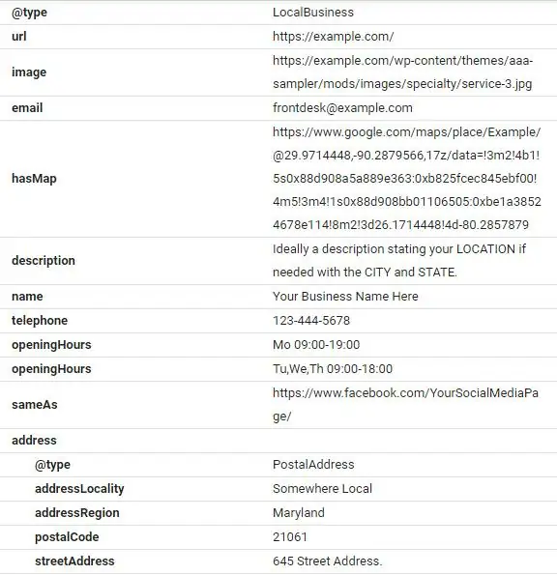This screenshot has height=575, width=557.
Task: Select the LocalBusiness type value
Action: tap(313, 13)
